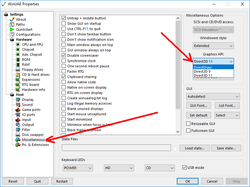This screenshot has height=187, width=250.
Task: Click the Adv. Chipset icon
Action: (x=18, y=55)
